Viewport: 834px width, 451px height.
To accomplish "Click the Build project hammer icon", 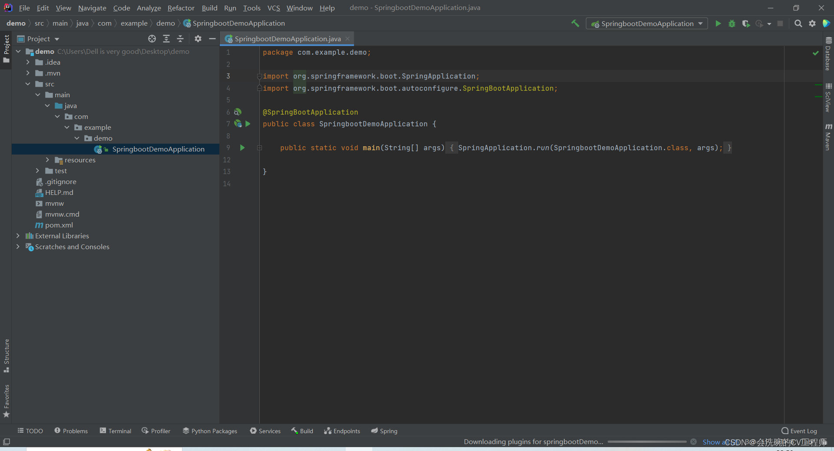I will click(x=575, y=23).
